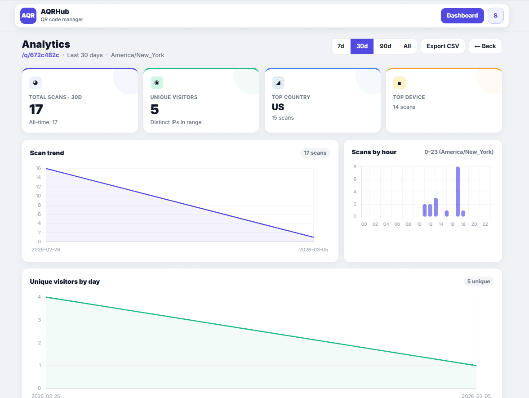Viewport: 529px width, 398px height.
Task: Click the Analytics page heading
Action: point(46,44)
